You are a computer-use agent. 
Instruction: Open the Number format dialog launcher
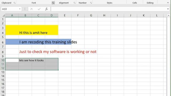click(91, 3)
